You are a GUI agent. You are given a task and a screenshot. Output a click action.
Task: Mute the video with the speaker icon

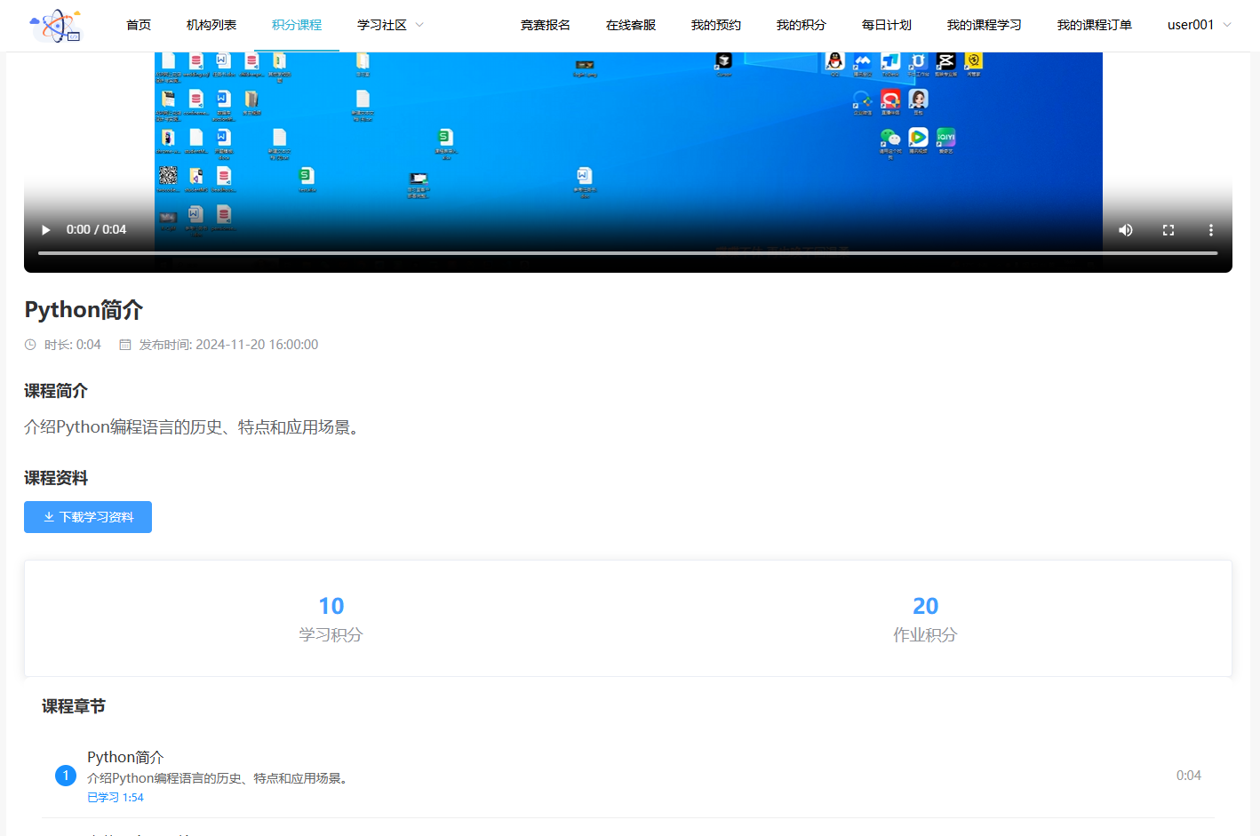[x=1126, y=230]
